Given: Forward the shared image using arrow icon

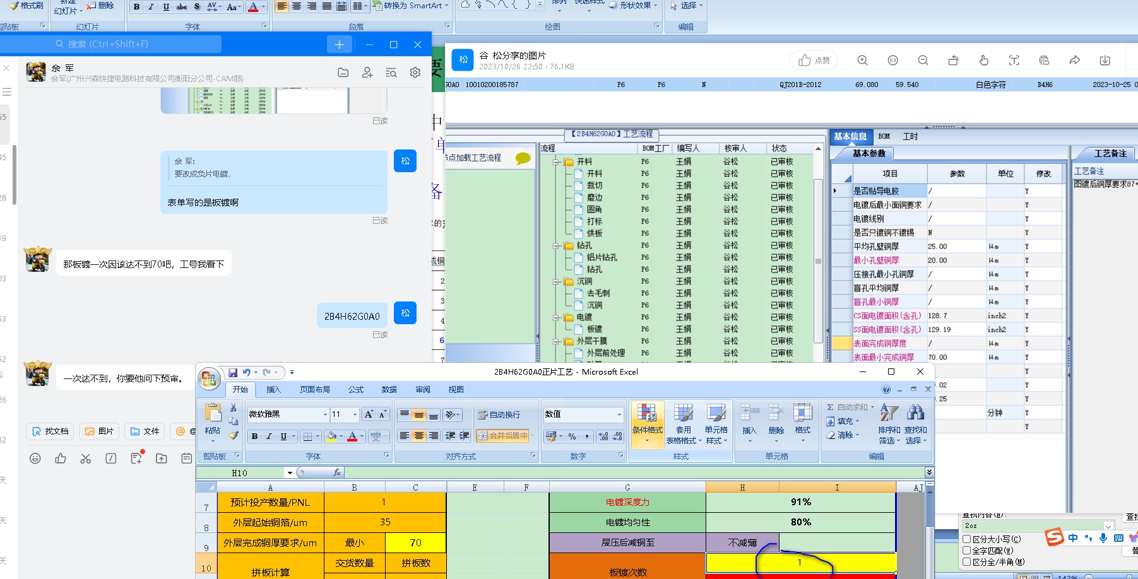Looking at the screenshot, I should click(1074, 61).
